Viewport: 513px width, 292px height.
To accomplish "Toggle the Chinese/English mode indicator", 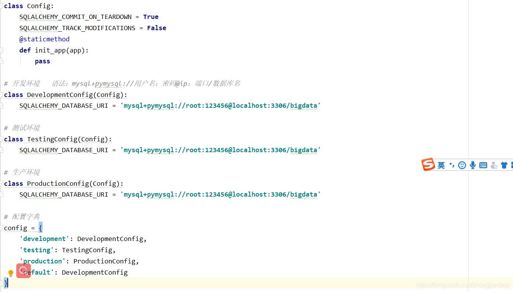I will (441, 165).
